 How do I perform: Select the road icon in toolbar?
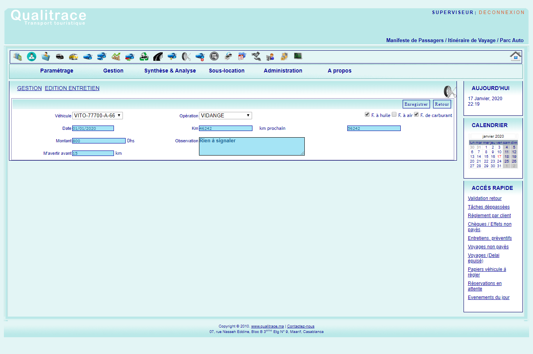(158, 57)
